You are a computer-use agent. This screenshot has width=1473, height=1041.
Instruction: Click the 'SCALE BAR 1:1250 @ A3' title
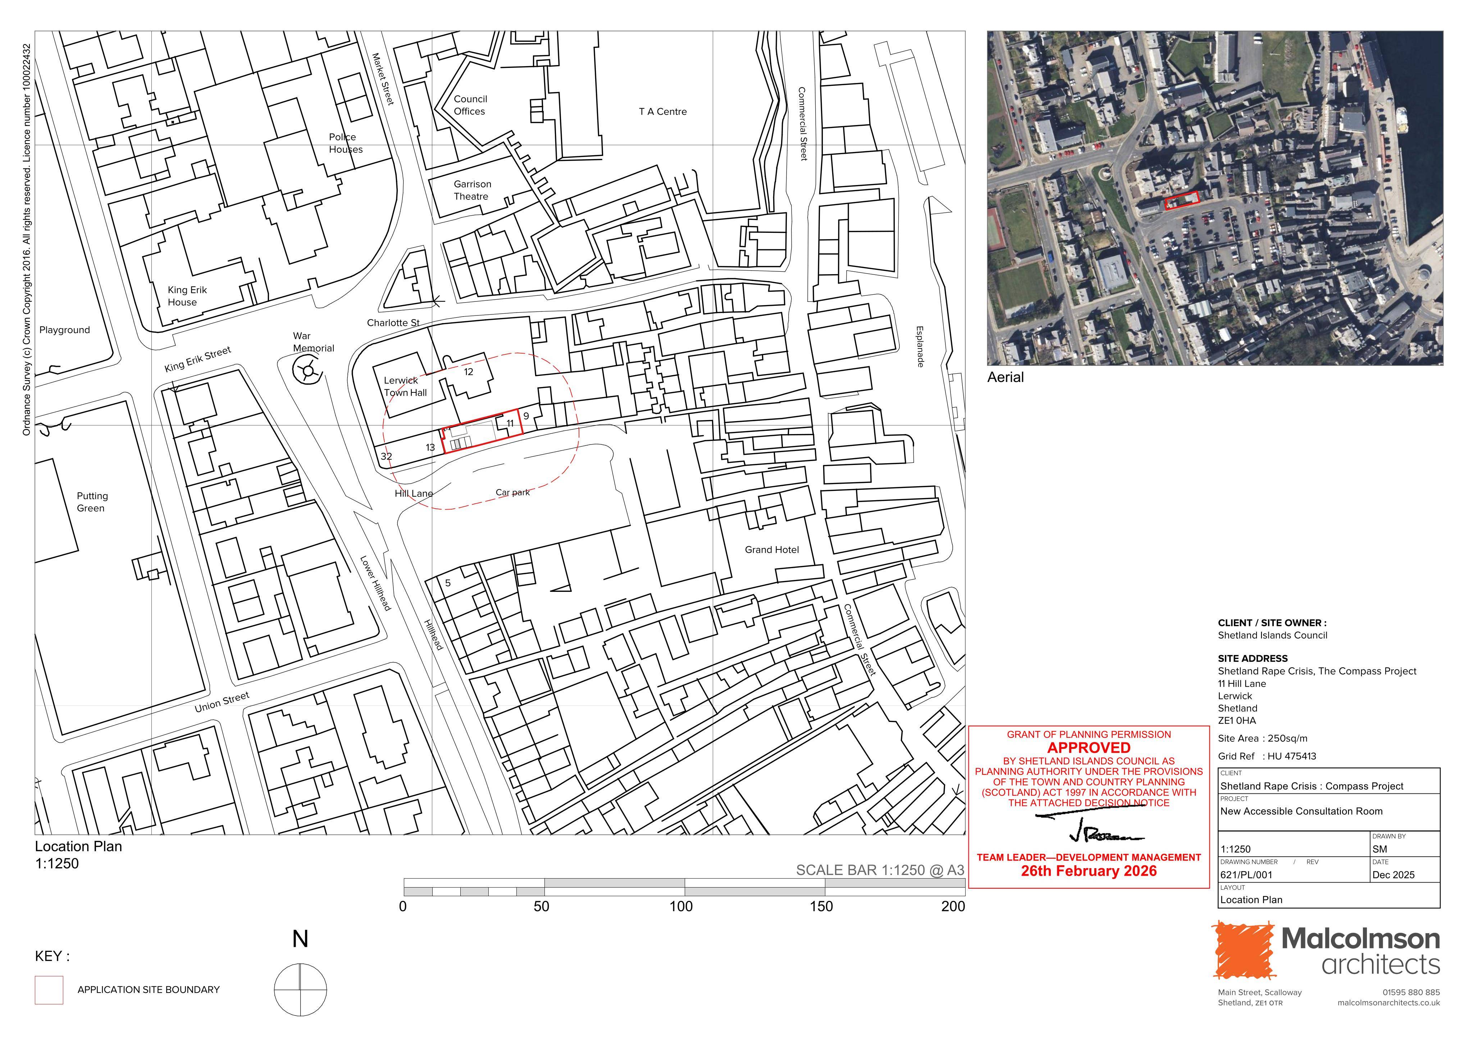[x=880, y=870]
